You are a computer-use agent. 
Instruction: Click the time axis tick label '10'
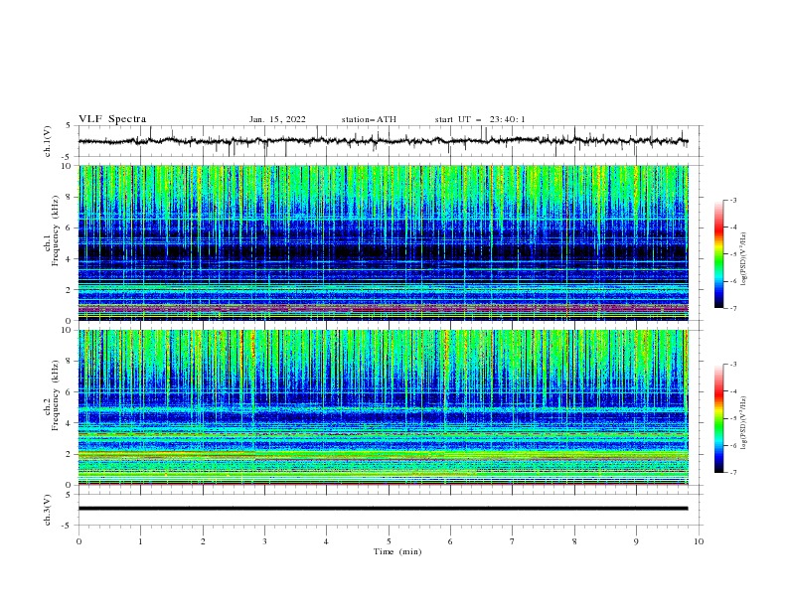pos(699,541)
